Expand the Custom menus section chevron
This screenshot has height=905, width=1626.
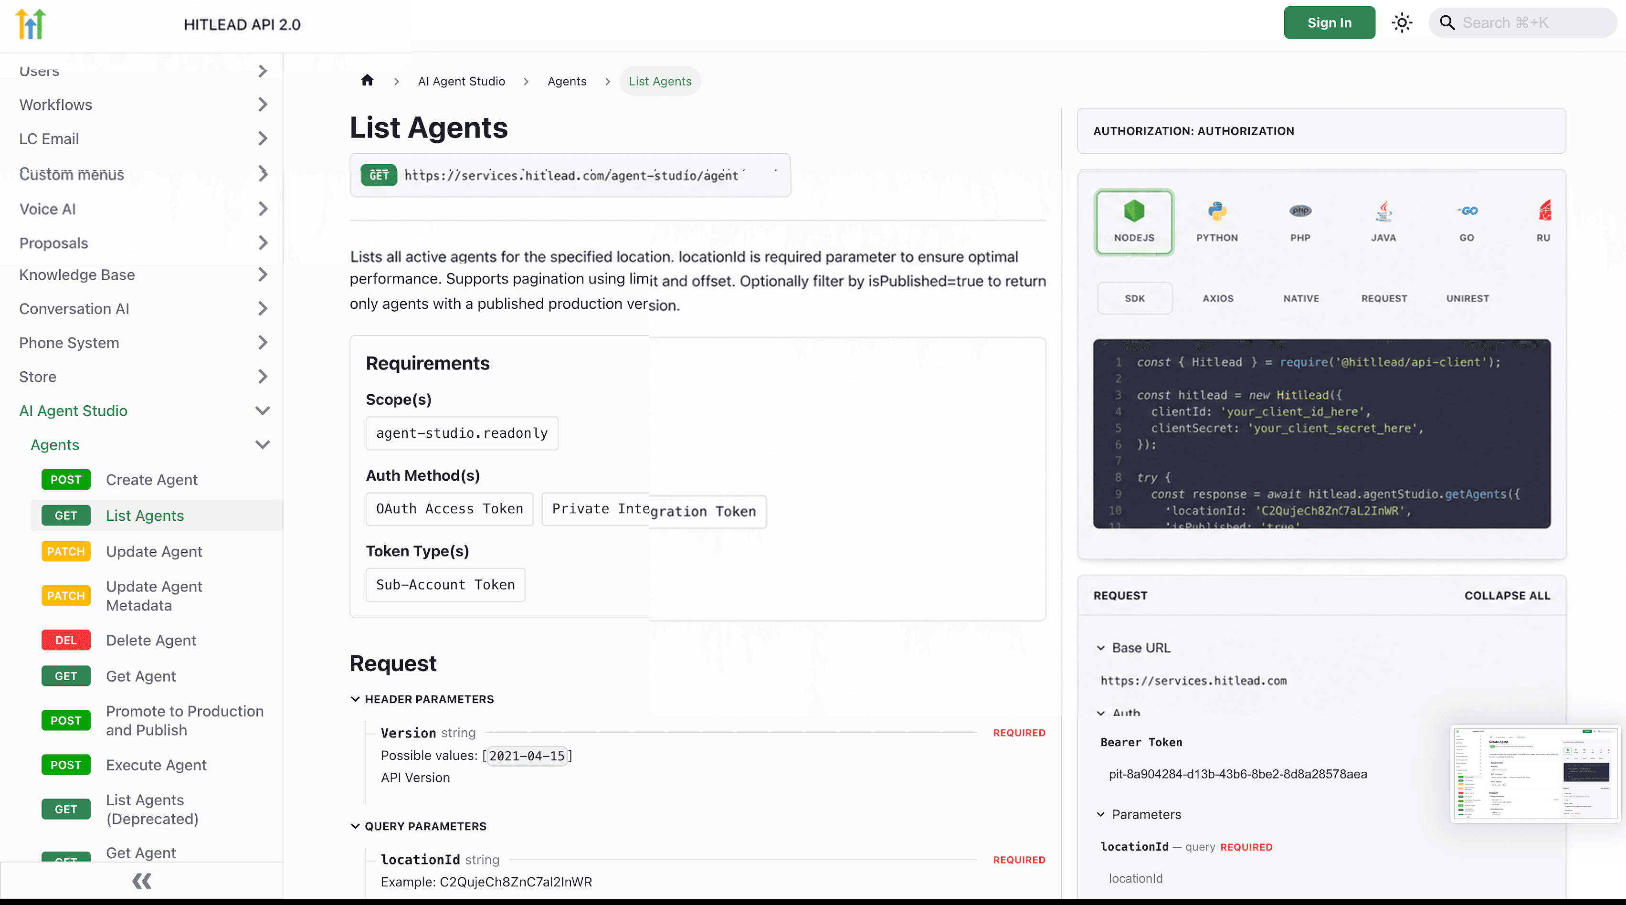point(263,174)
